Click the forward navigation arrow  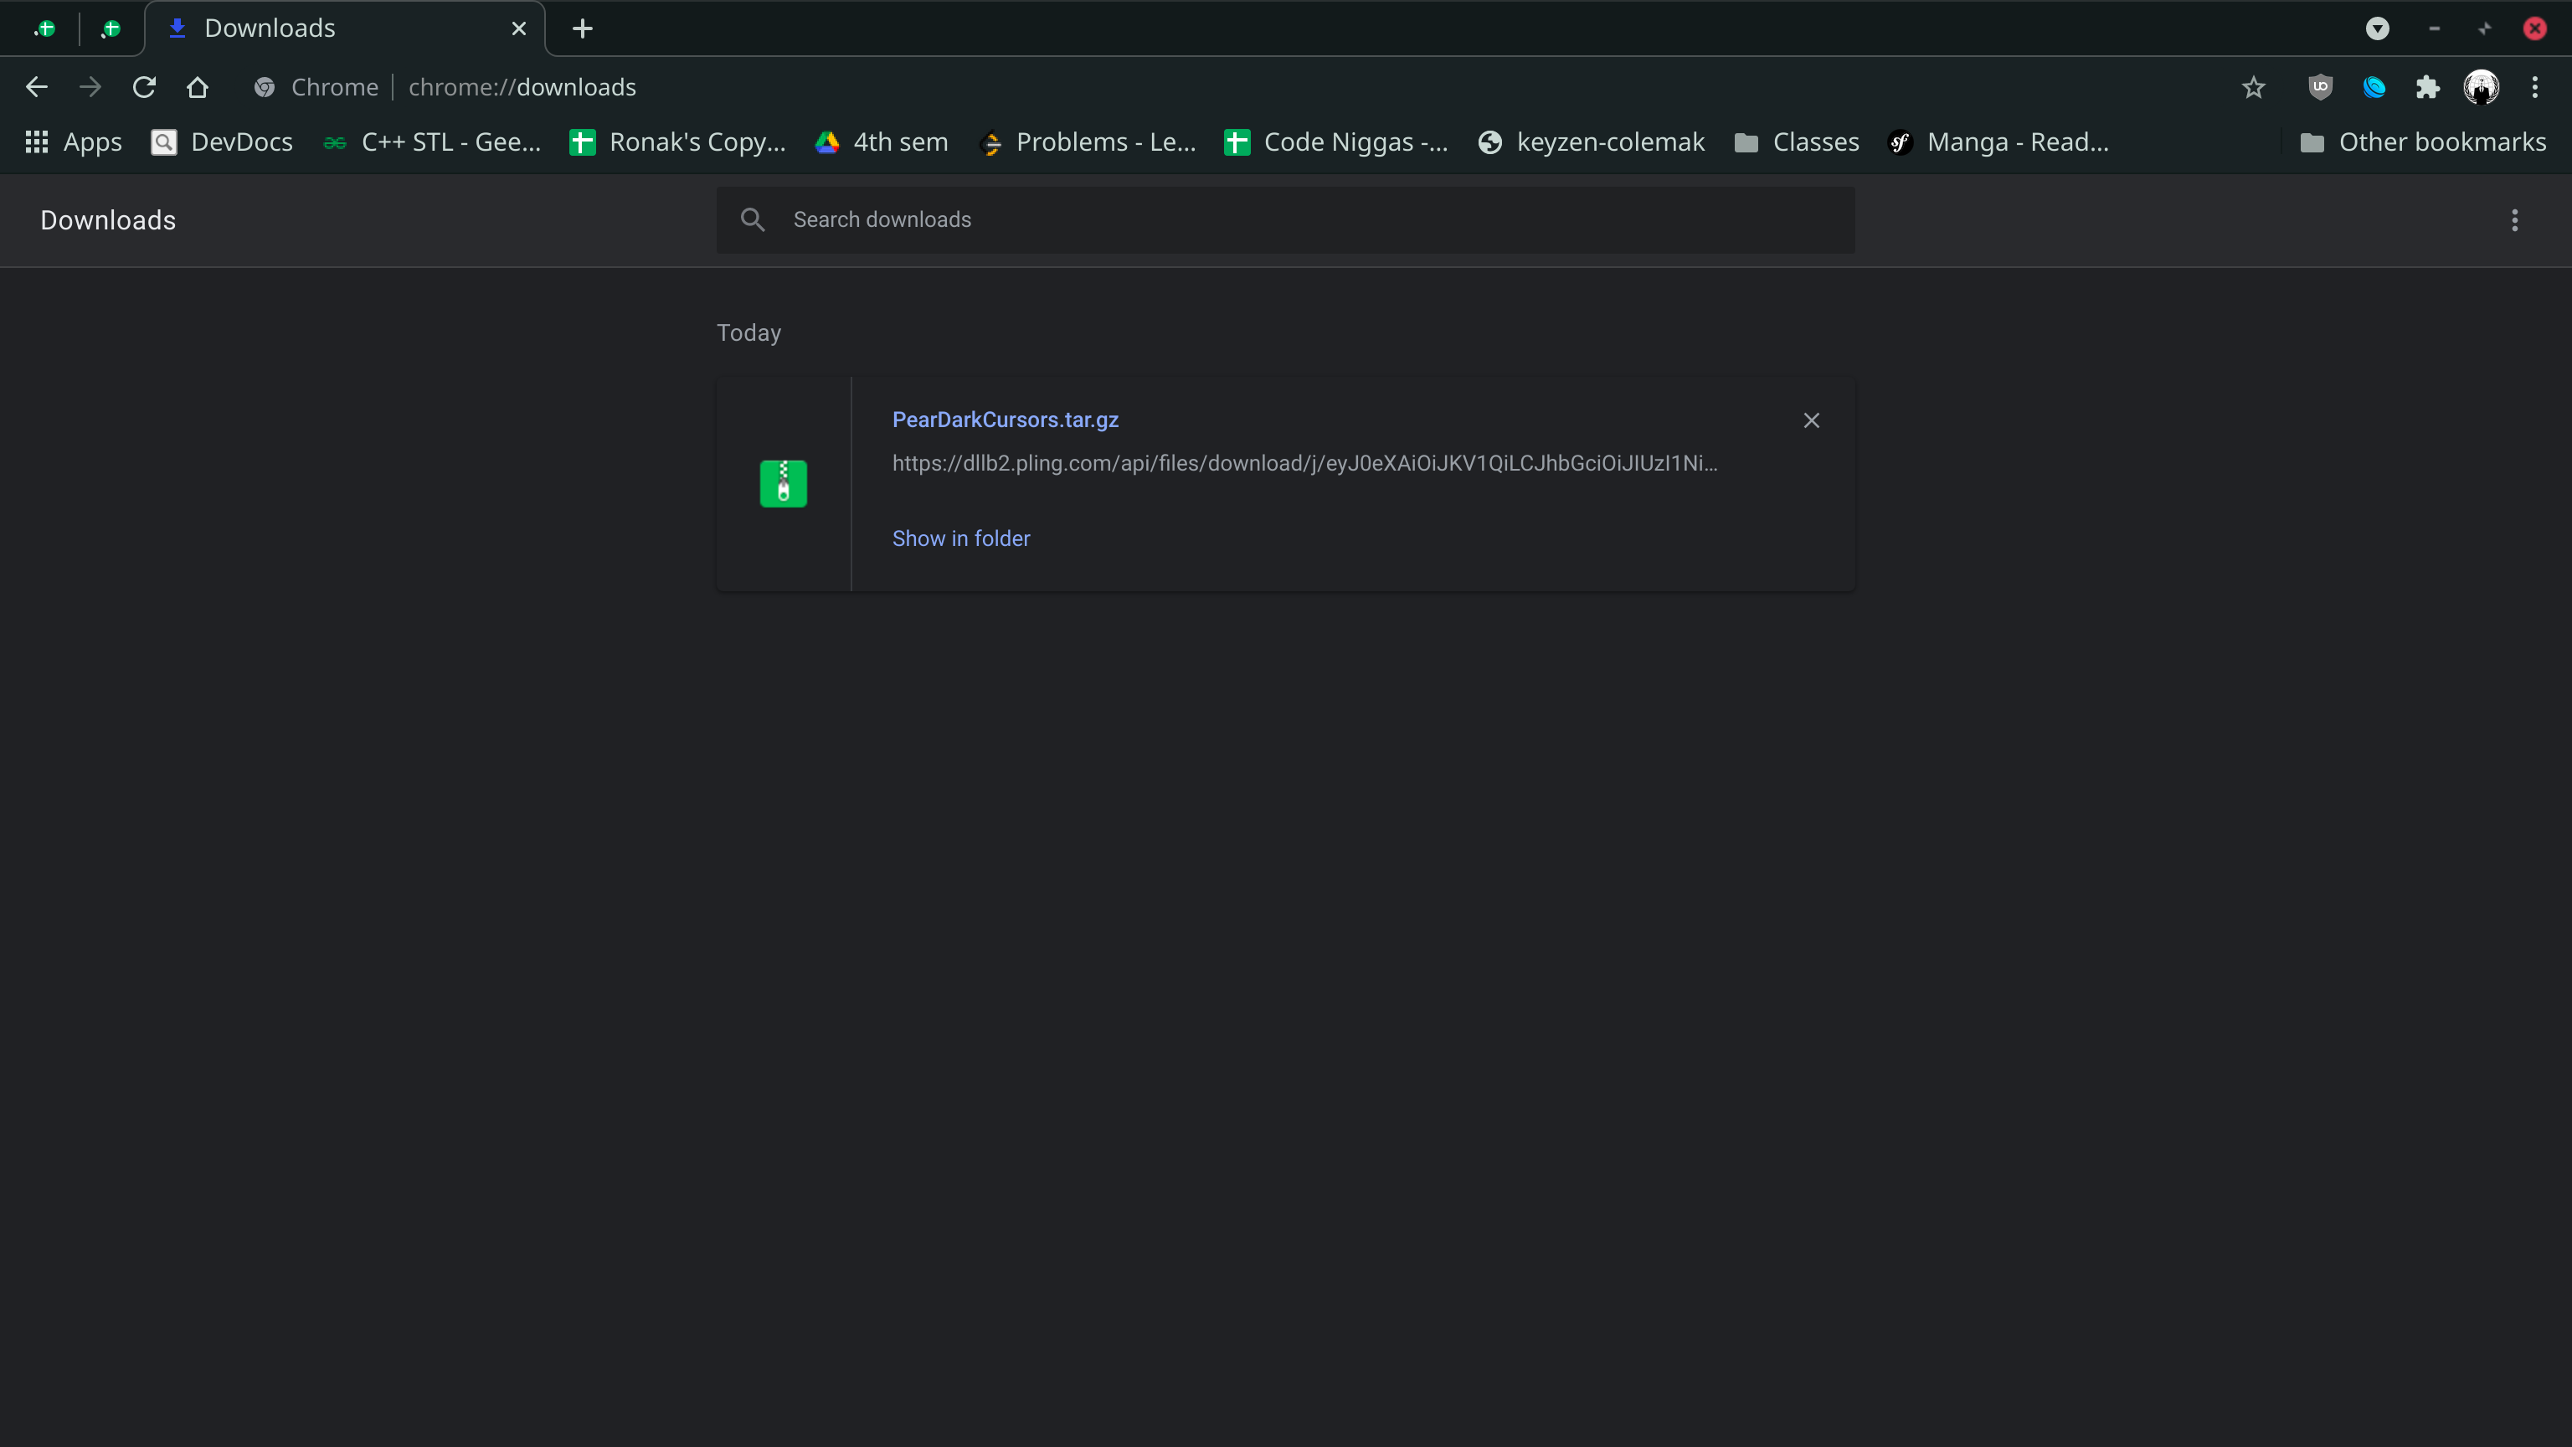(90, 87)
